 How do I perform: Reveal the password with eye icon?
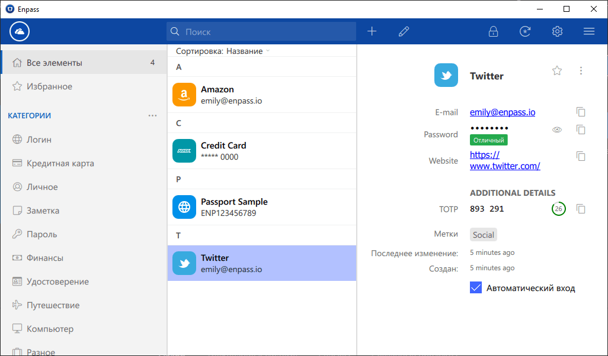click(x=557, y=130)
